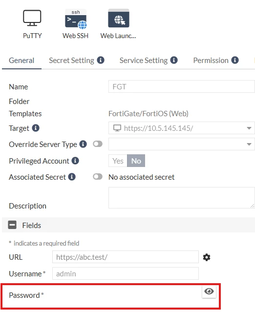The width and height of the screenshot is (255, 312).
Task: Open the Web SSH launcher
Action: point(76,19)
